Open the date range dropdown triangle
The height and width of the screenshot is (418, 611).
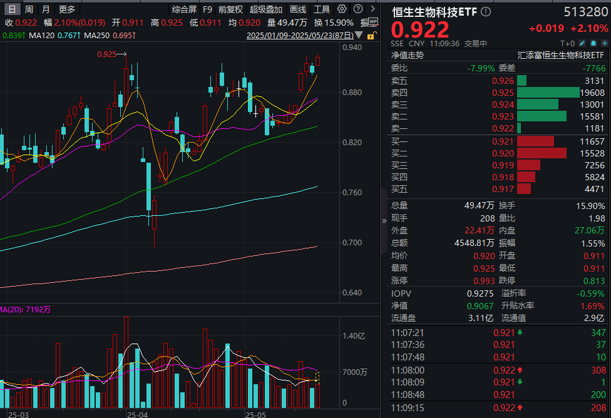click(x=359, y=36)
